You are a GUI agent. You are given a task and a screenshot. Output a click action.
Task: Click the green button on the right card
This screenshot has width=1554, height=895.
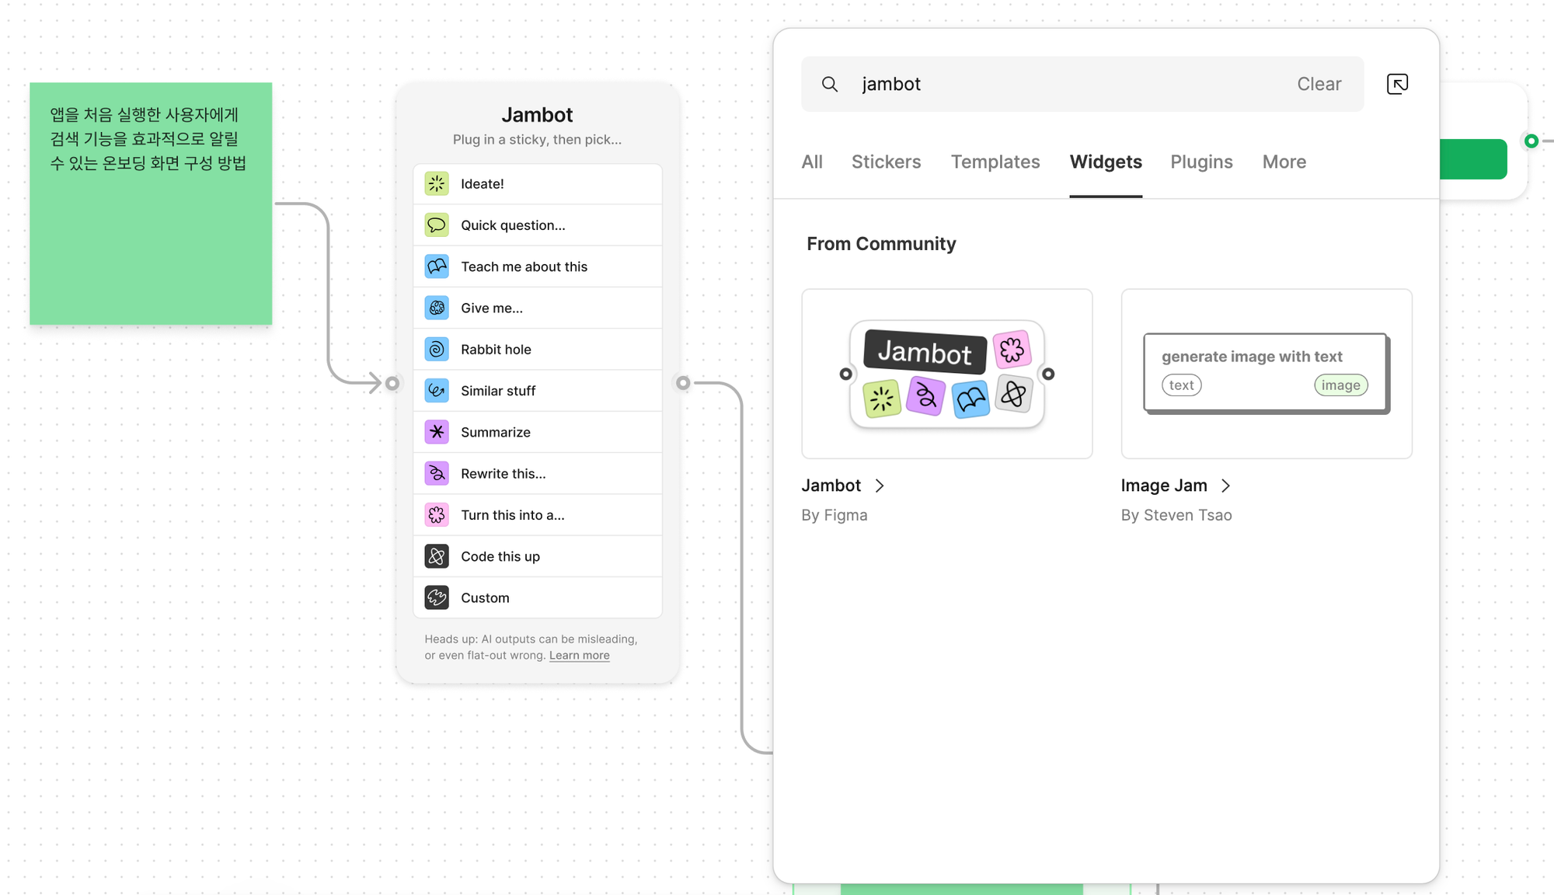[1473, 159]
